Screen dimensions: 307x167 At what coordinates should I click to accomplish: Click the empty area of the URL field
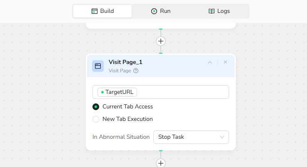(183, 92)
